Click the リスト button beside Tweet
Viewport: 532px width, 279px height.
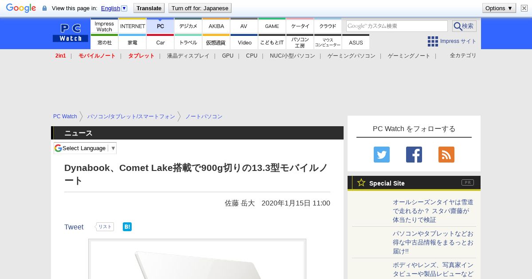coord(105,227)
